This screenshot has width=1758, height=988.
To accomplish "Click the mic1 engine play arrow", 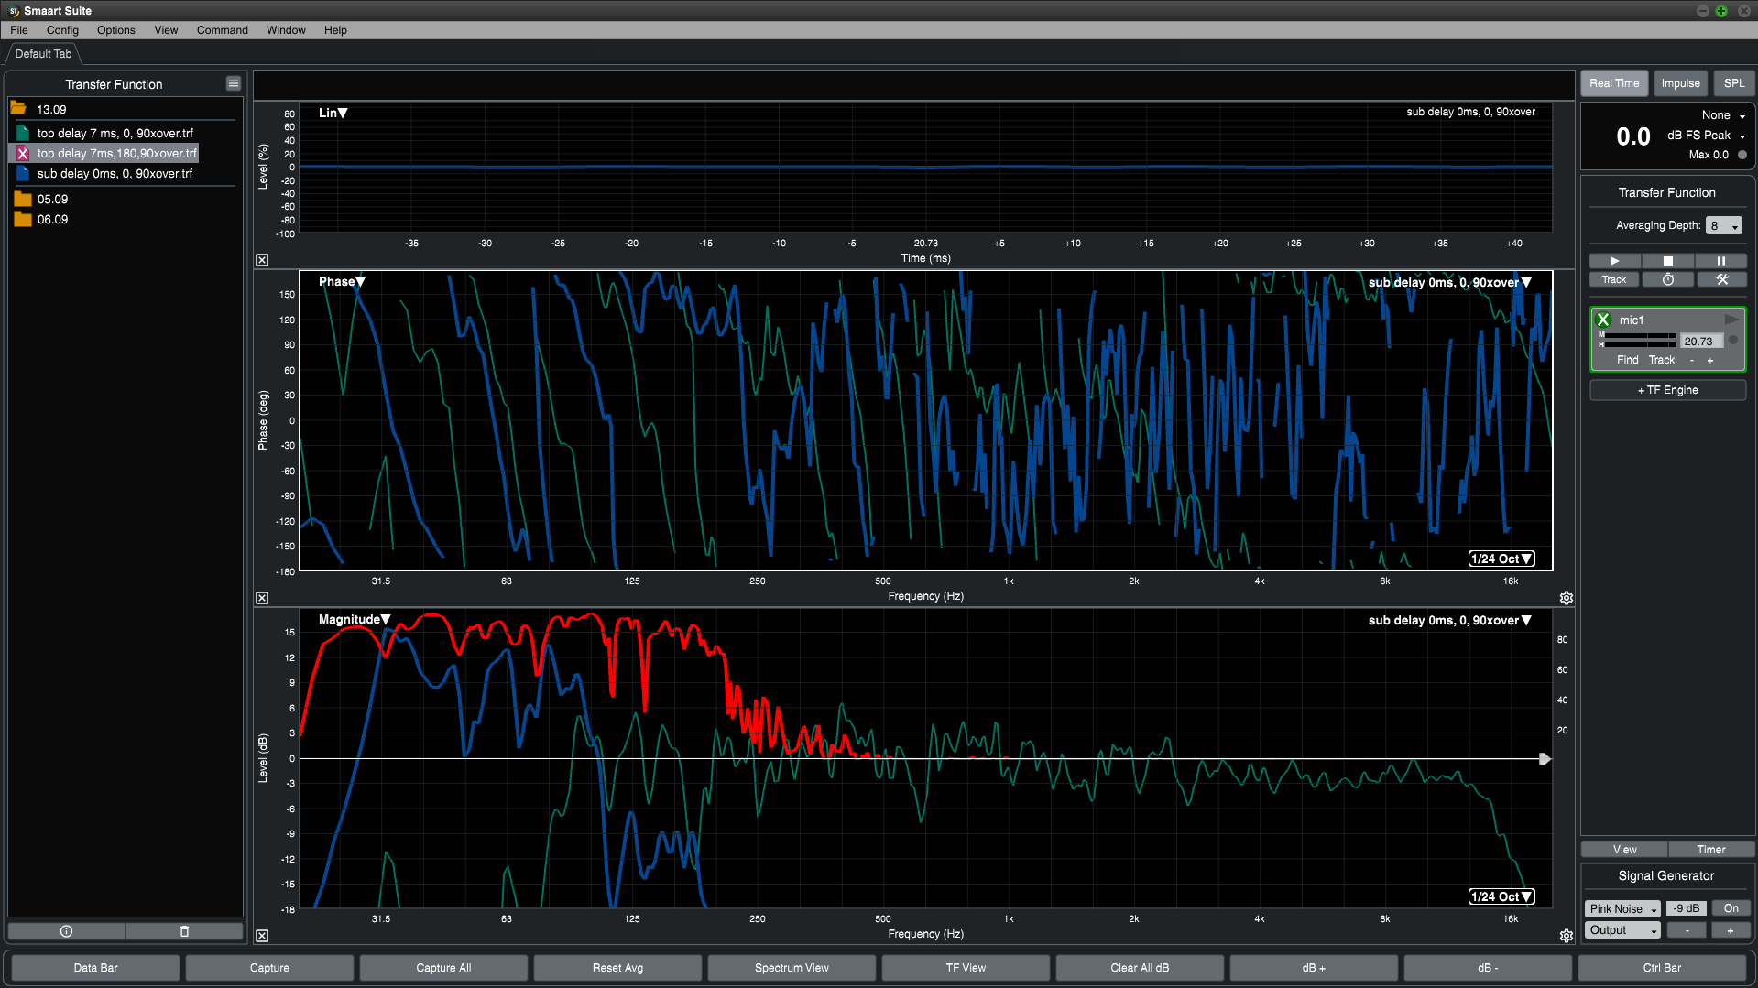I will 1731,320.
